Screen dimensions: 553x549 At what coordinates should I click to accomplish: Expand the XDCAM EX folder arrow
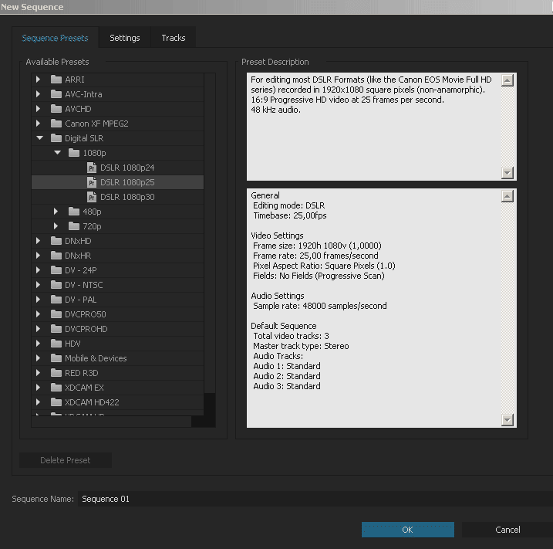(x=38, y=388)
